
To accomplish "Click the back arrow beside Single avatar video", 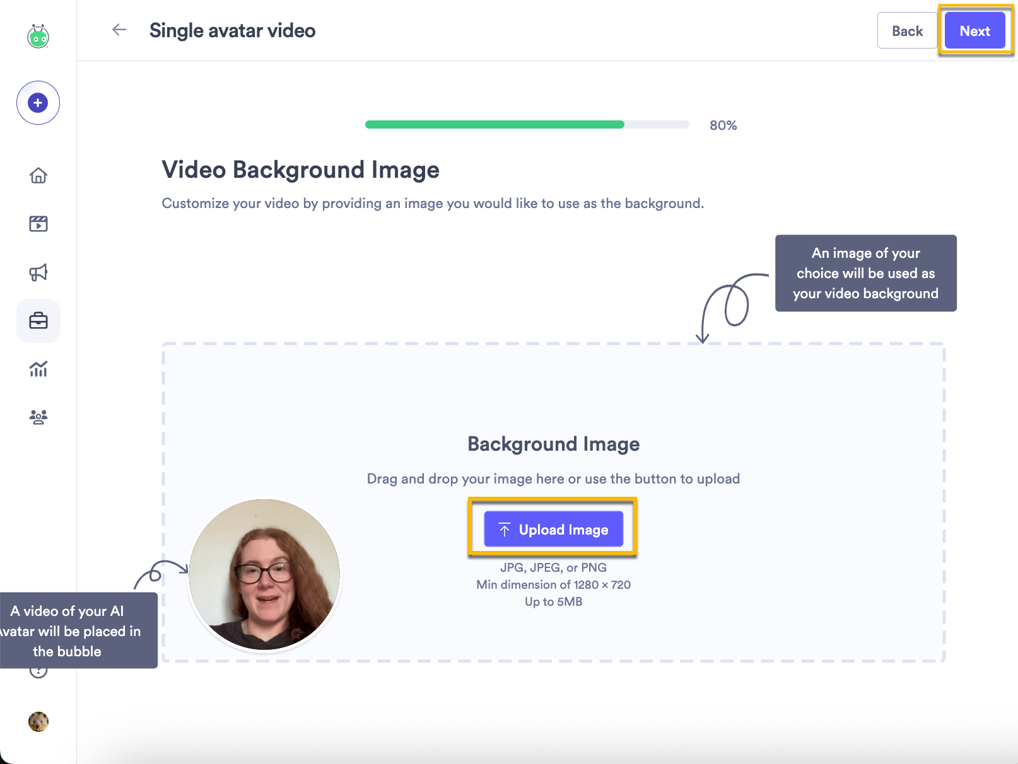I will (x=119, y=30).
